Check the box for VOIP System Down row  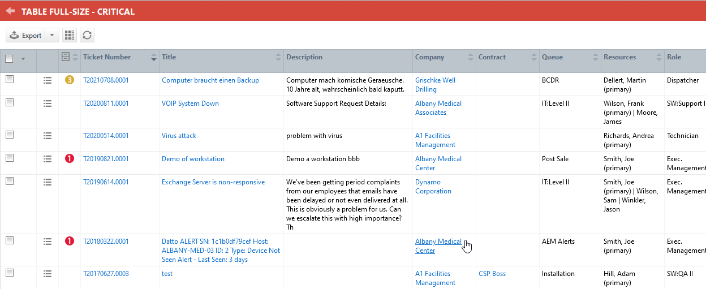point(9,103)
